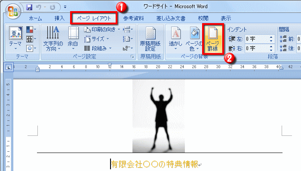Edit the left indent 左 field
This screenshot has height=171, width=301.
[x=257, y=39]
